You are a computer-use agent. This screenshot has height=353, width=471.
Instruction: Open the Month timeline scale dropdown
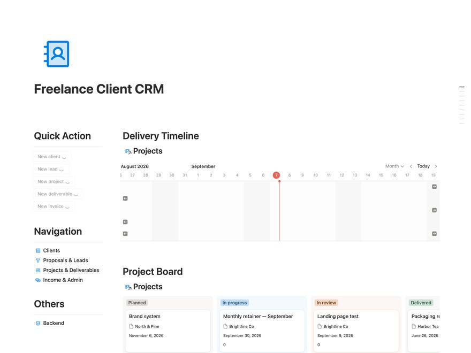(394, 166)
